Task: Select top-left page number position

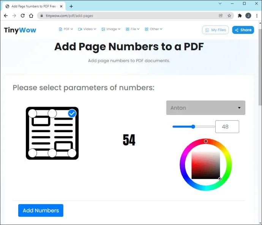Action: (x=32, y=113)
